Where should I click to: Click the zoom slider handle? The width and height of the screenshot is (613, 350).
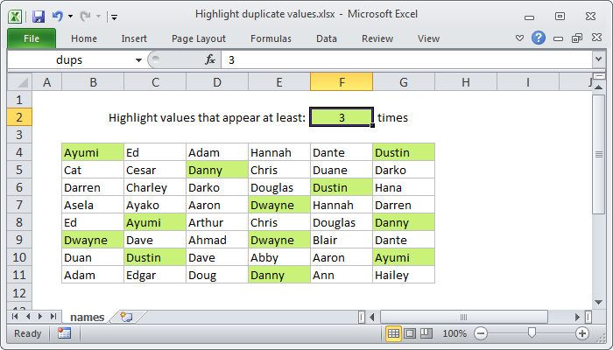pos(532,333)
